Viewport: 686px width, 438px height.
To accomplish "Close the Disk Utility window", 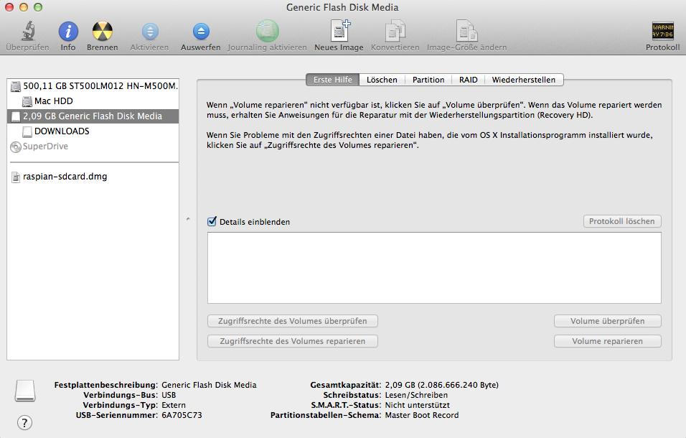I will tap(9, 7).
